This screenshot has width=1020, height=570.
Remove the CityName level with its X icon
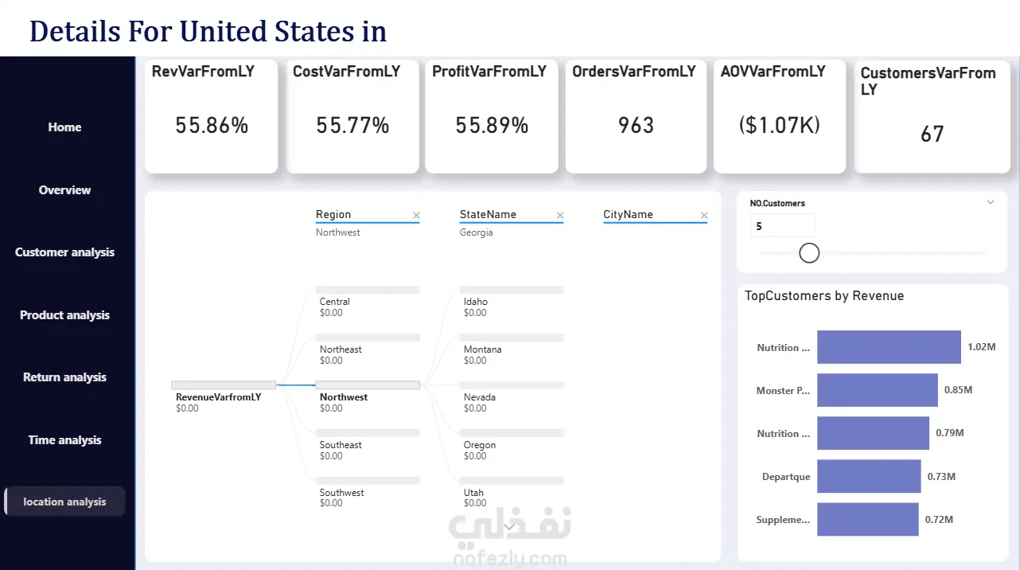point(704,216)
